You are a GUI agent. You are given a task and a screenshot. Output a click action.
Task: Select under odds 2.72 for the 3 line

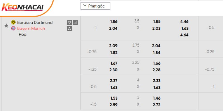157,105
